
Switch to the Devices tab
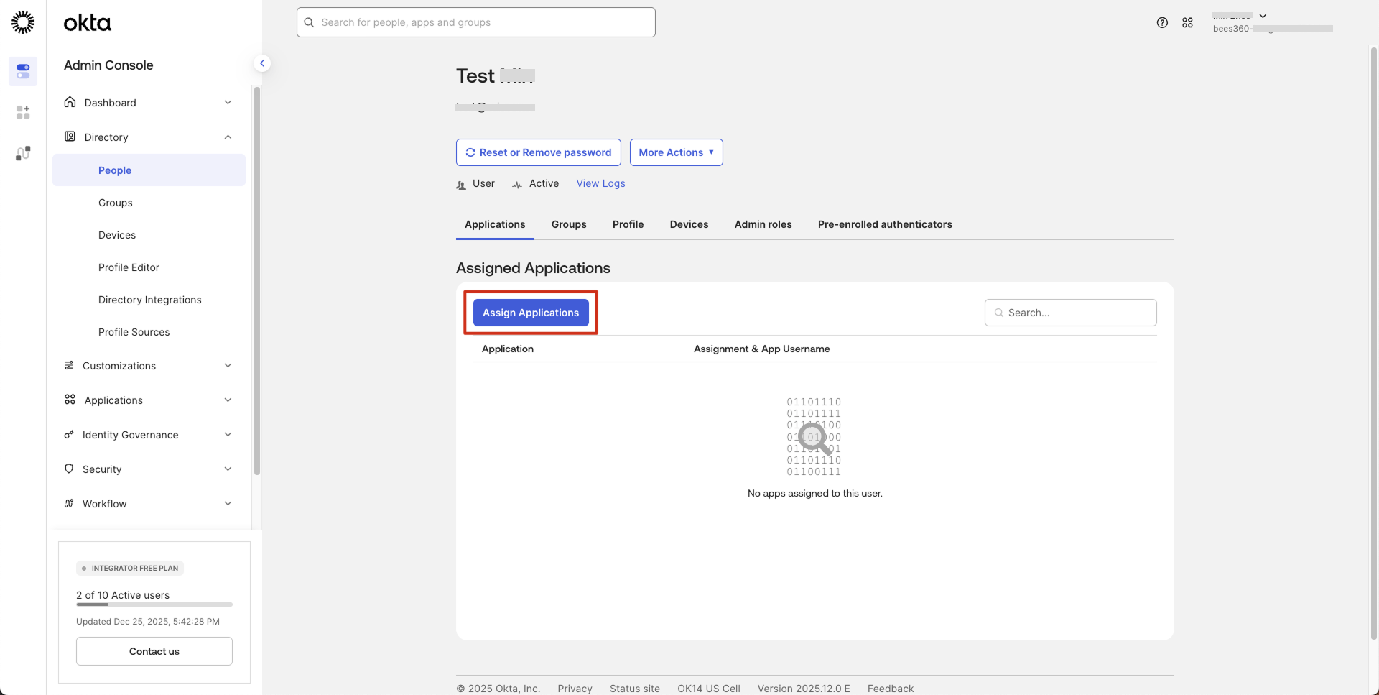coord(689,224)
